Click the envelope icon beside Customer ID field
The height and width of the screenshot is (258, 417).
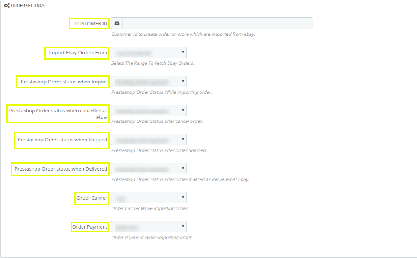click(117, 23)
